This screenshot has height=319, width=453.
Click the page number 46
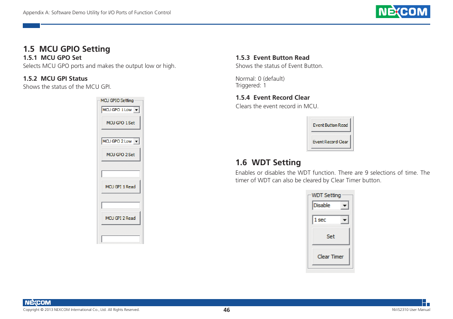[226, 310]
